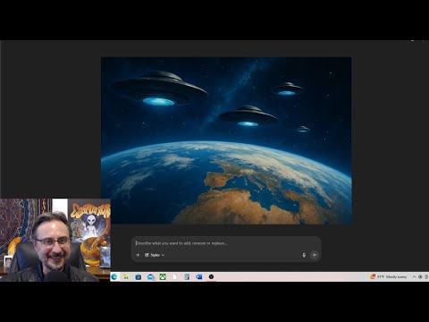The image size is (429, 322).
Task: Open the Mail app taskbar icon
Action: 151,277
